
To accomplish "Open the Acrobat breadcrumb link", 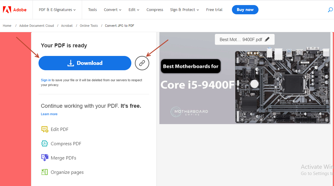I will (67, 26).
